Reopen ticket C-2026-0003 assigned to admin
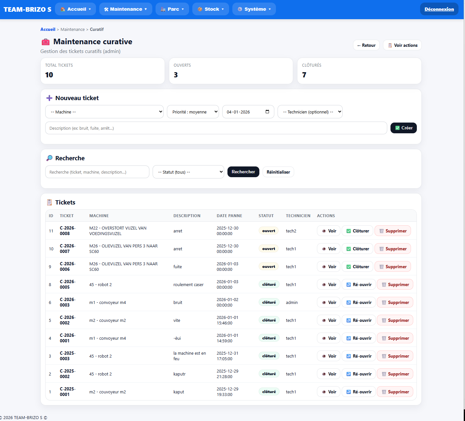Viewport: 465px width, 421px height. (359, 302)
